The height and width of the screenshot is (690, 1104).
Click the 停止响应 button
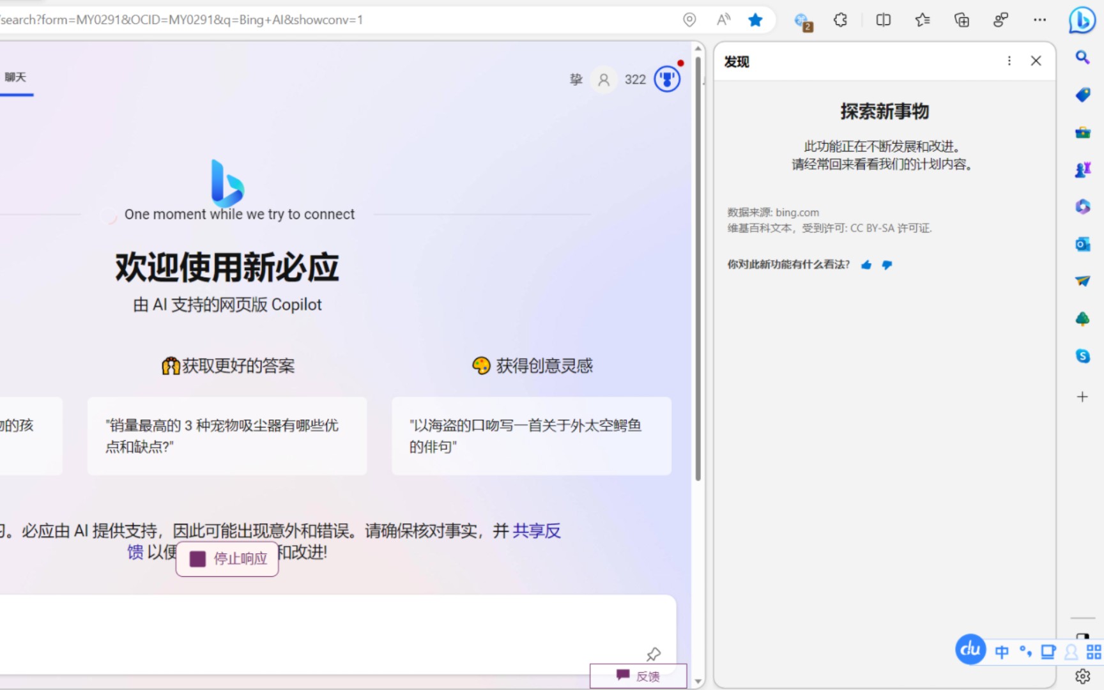pyautogui.click(x=227, y=559)
